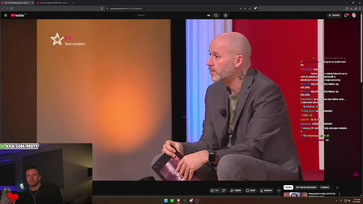
Task: Open the browser main menu
Action: 360,8
